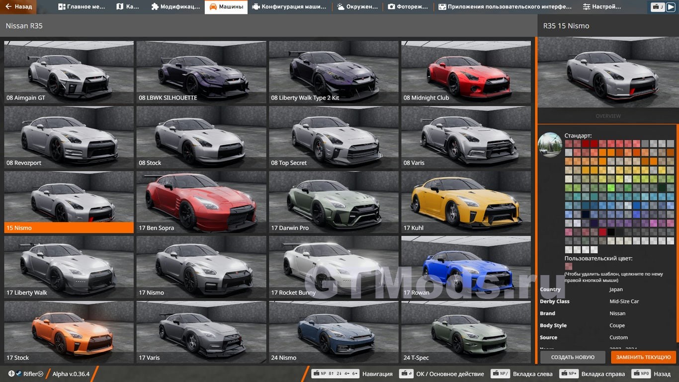Image resolution: width=679 pixels, height=382 pixels.
Task: Choose the black swatch in the Стандарт palette
Action: pos(611,232)
